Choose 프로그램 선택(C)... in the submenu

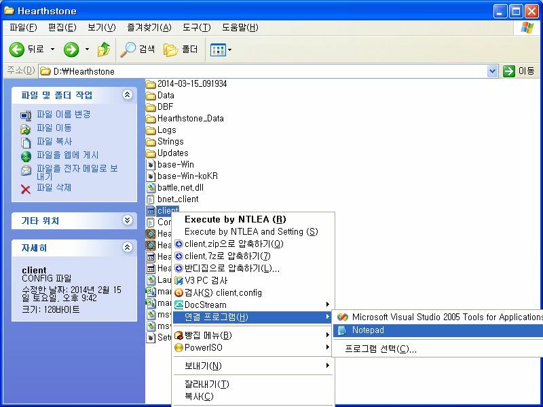click(x=438, y=349)
